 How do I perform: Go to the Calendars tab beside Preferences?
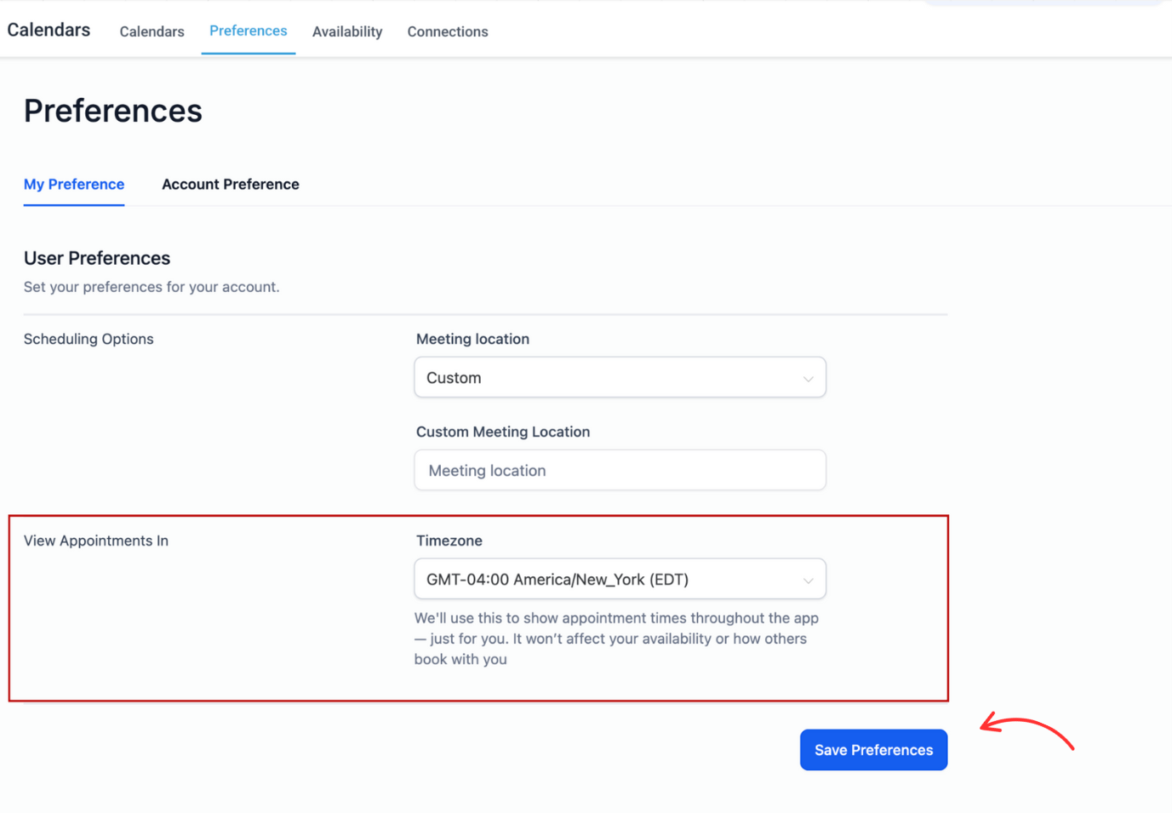[152, 31]
